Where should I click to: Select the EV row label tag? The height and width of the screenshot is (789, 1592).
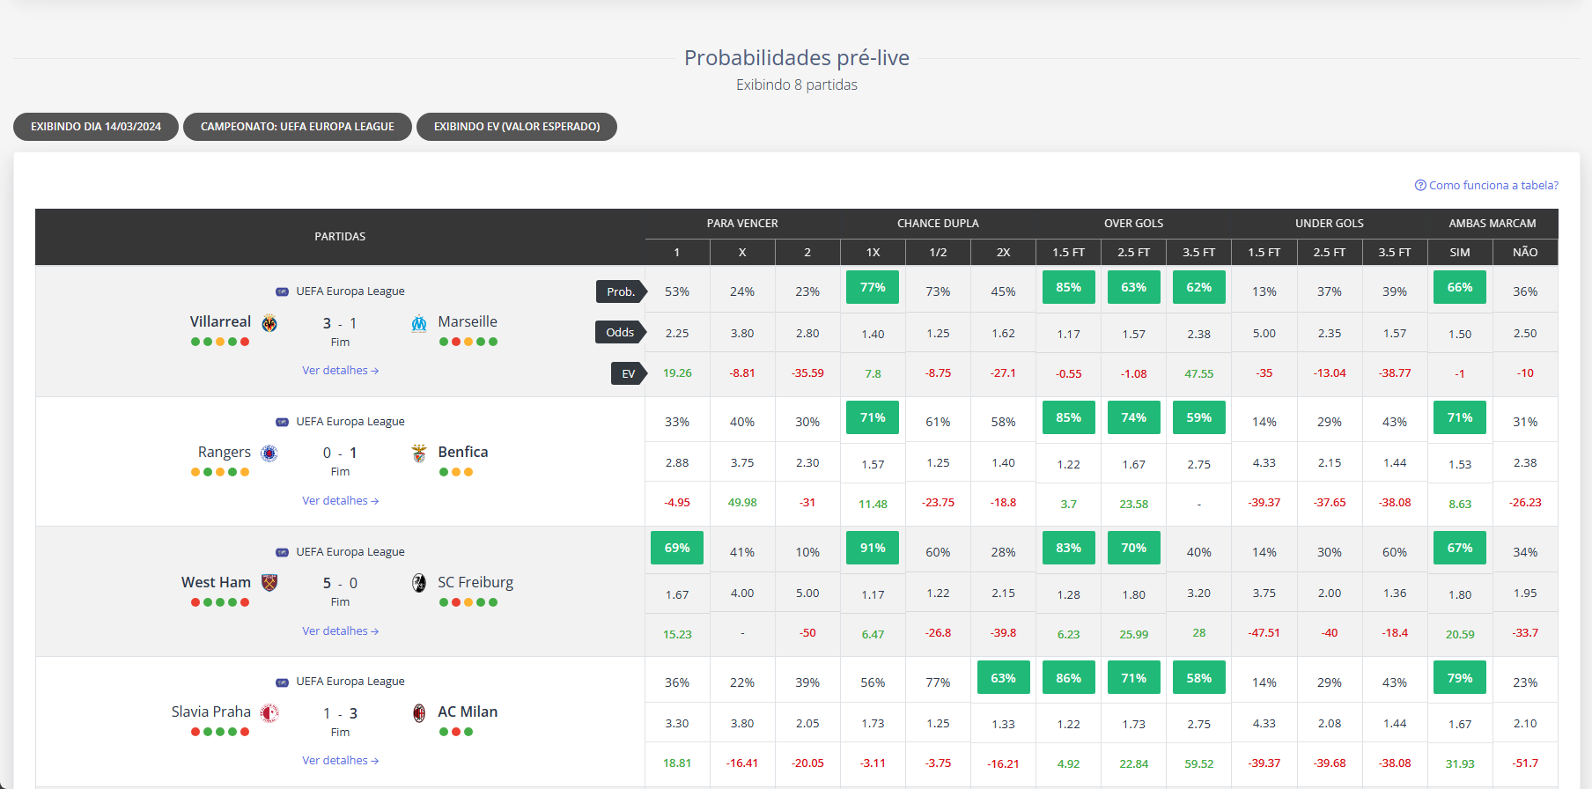pyautogui.click(x=629, y=373)
